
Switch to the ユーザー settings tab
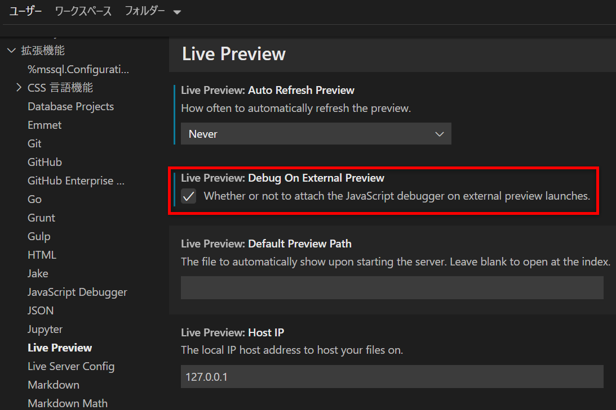tap(25, 11)
